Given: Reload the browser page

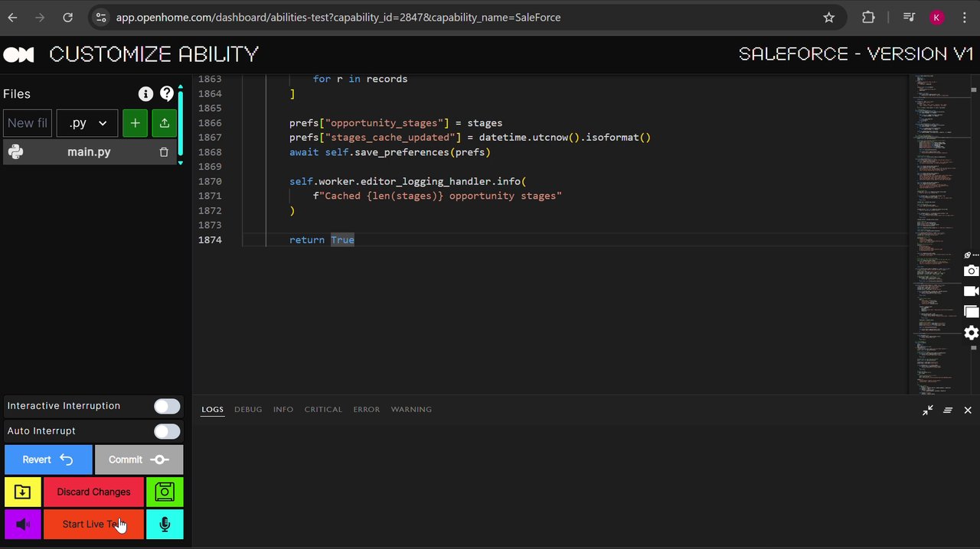Looking at the screenshot, I should (x=67, y=17).
